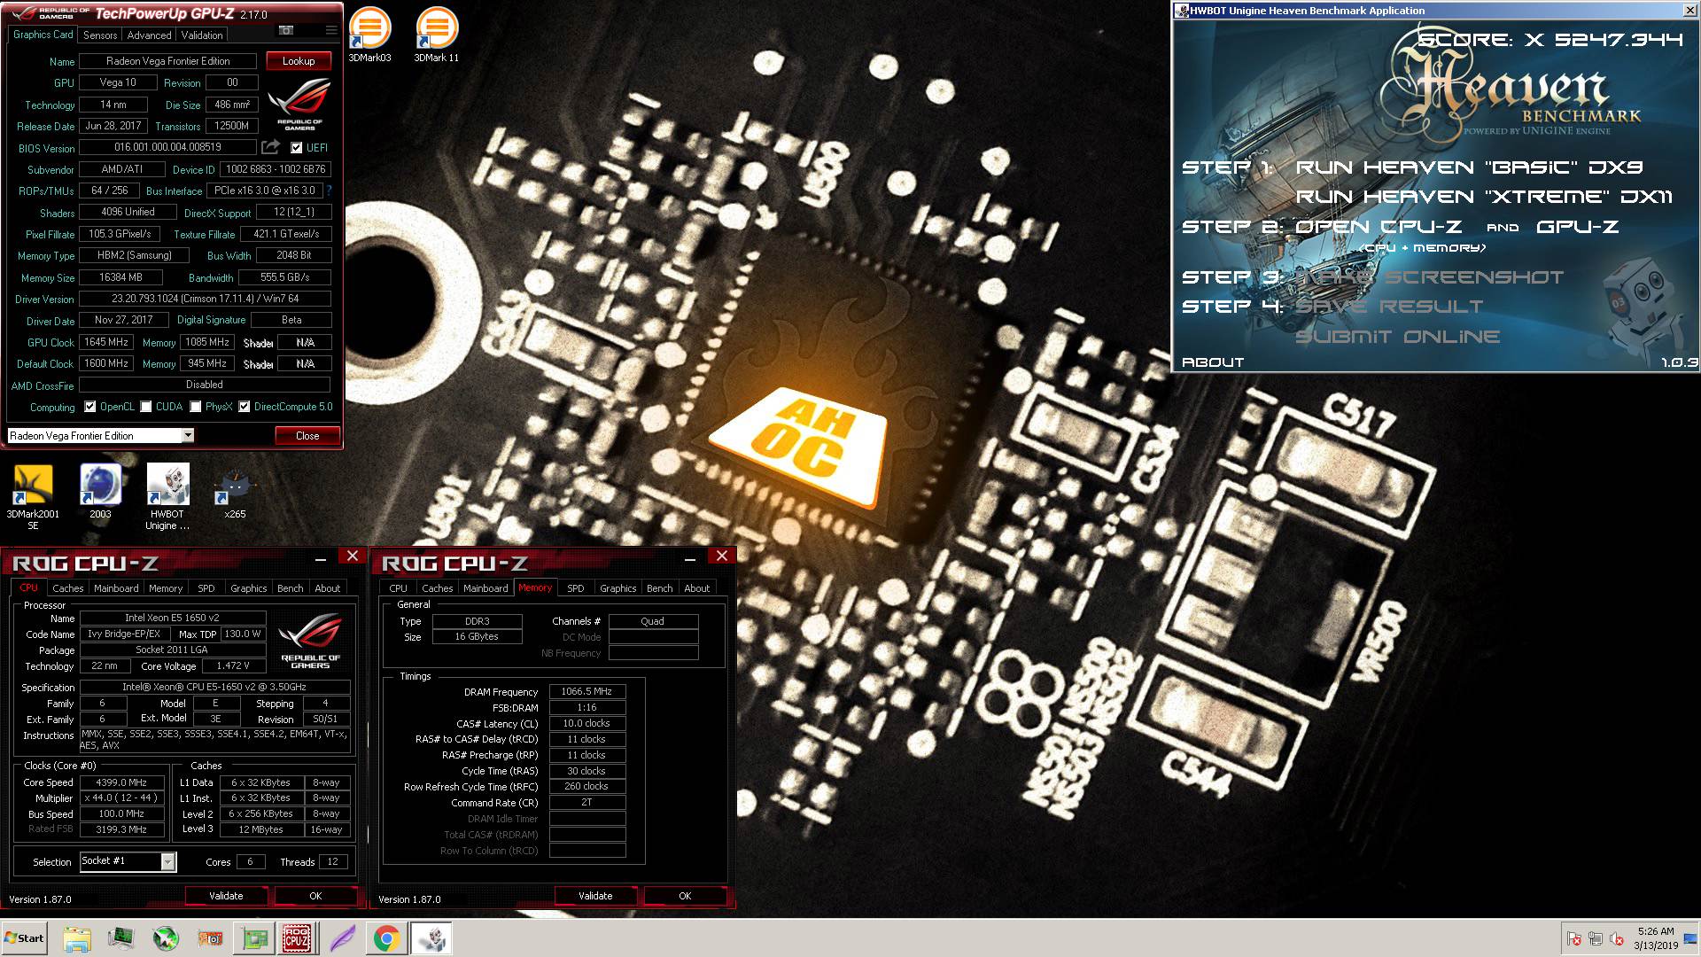Click About in HWBOT Heaven window
The width and height of the screenshot is (1701, 957).
(x=1213, y=362)
